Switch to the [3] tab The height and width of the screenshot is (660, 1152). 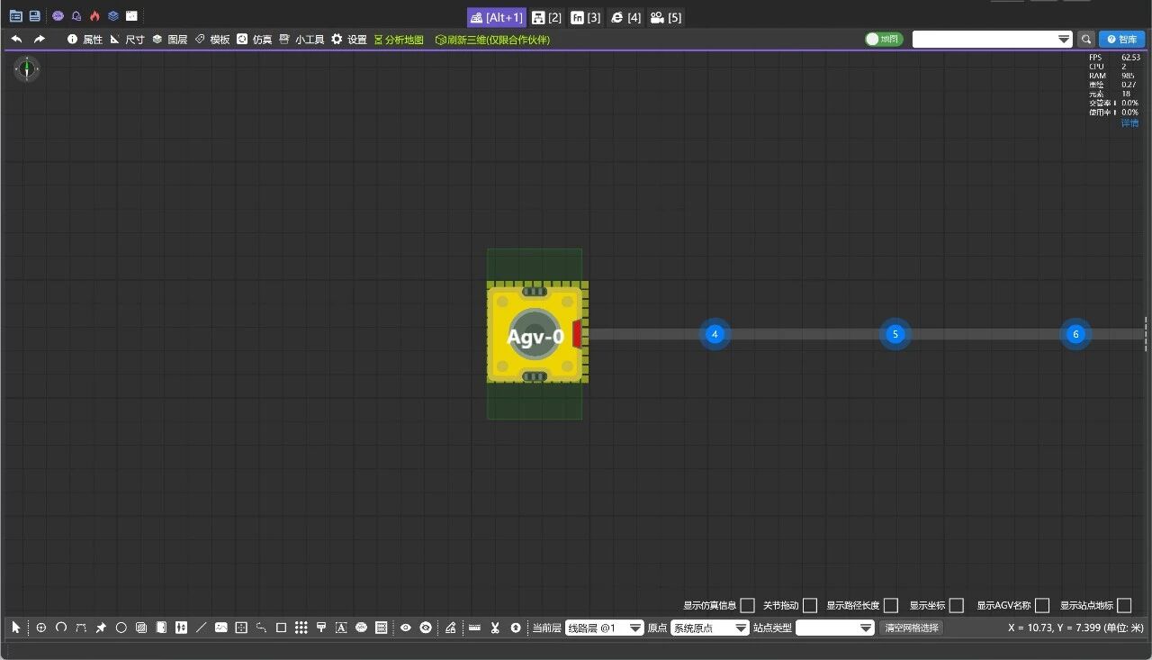click(x=586, y=17)
